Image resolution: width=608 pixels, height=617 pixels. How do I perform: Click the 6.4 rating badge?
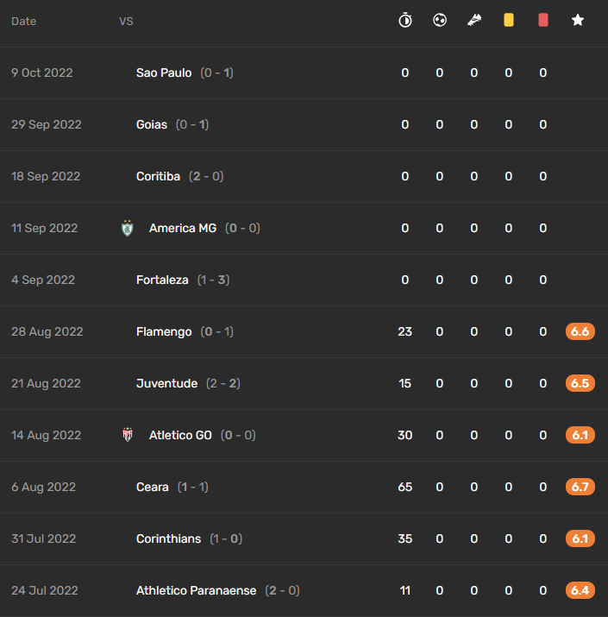point(580,590)
